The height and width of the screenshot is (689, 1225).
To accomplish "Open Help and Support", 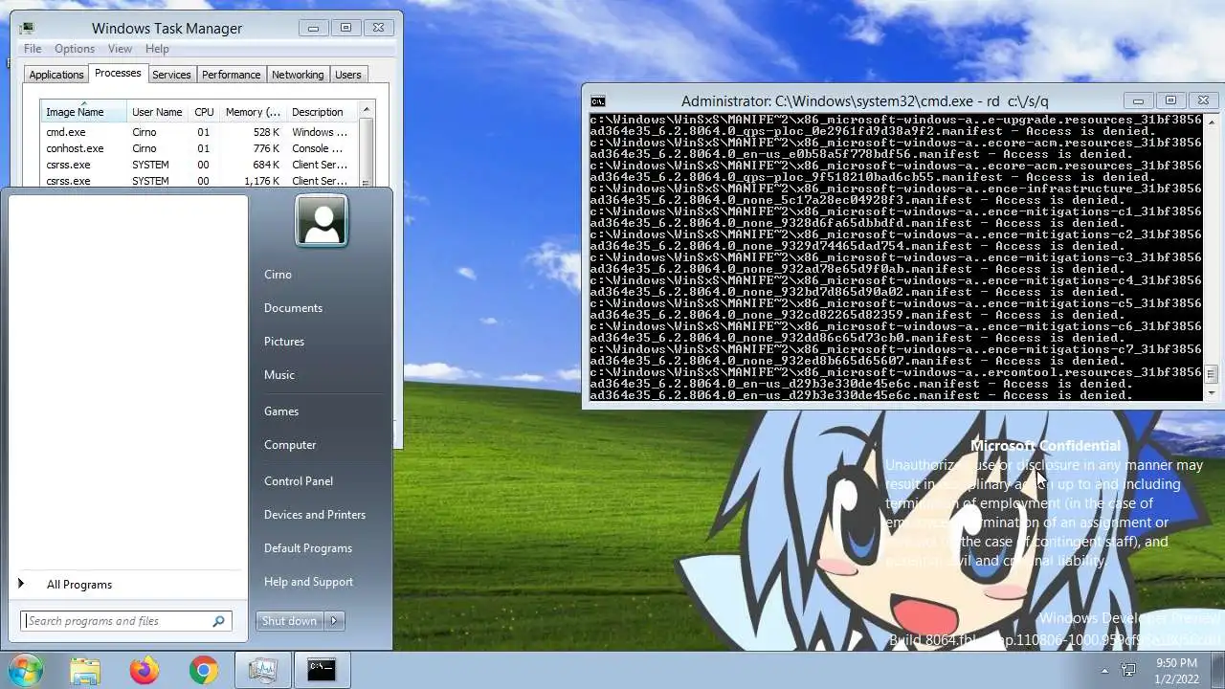I will (308, 582).
